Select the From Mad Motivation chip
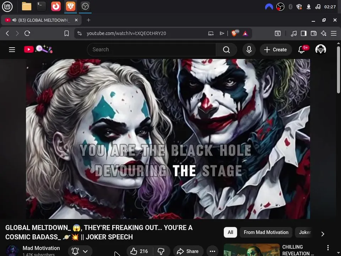 [x=266, y=232]
